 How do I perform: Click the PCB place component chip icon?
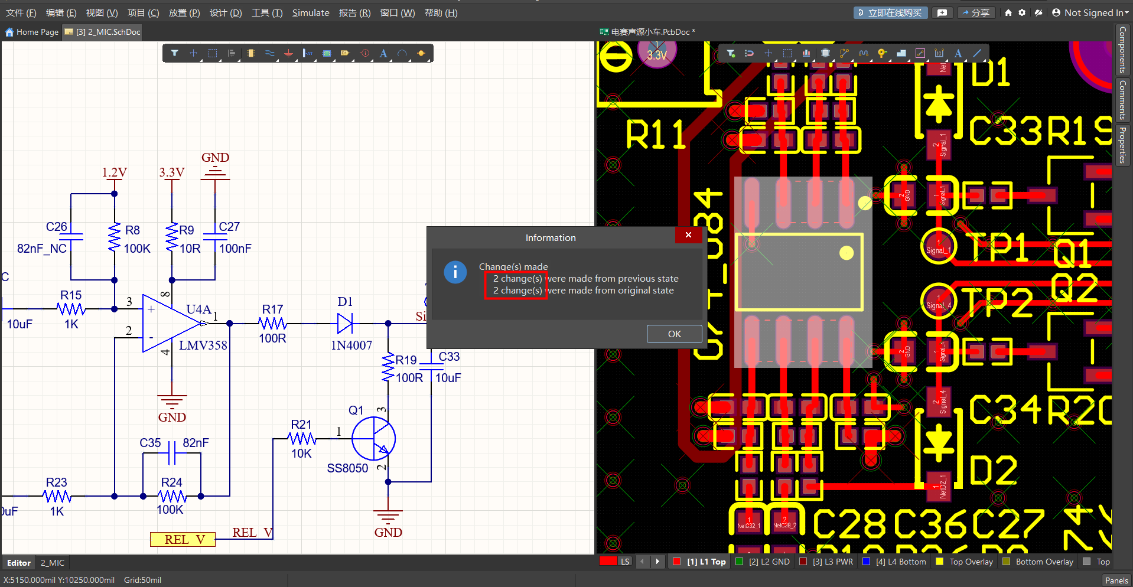click(x=825, y=53)
